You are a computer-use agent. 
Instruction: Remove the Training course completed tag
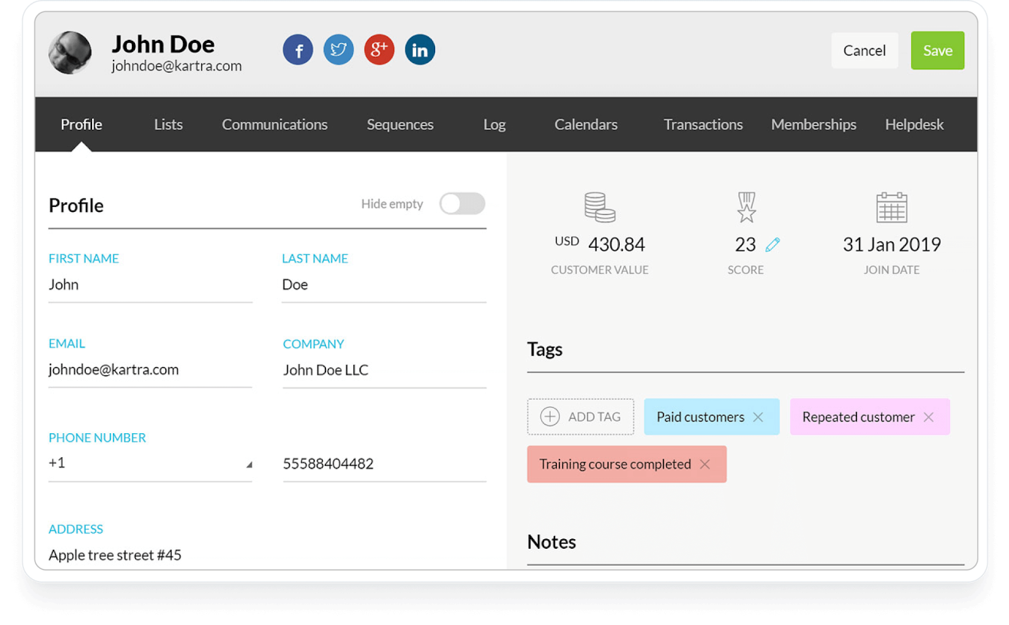pyautogui.click(x=704, y=464)
